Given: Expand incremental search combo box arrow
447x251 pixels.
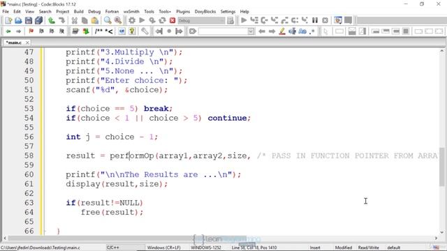Looking at the screenshot, I should pyautogui.click(x=251, y=31).
